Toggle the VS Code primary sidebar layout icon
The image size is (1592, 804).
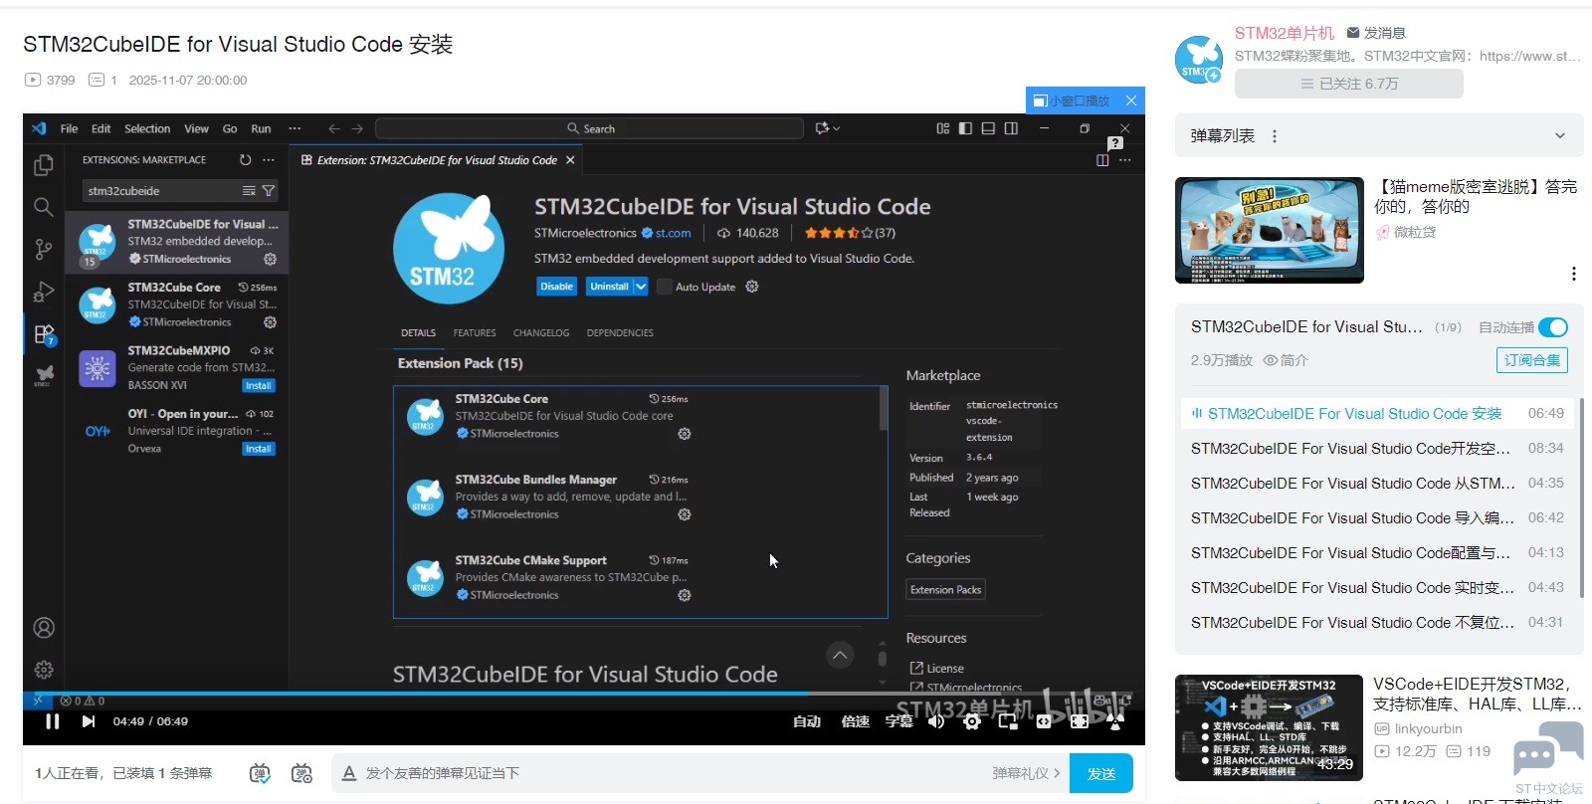click(965, 128)
